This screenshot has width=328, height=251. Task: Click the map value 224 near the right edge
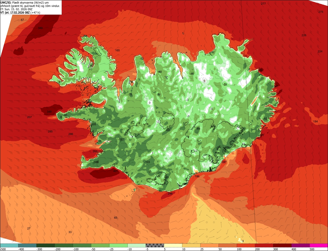[x=320, y=52]
